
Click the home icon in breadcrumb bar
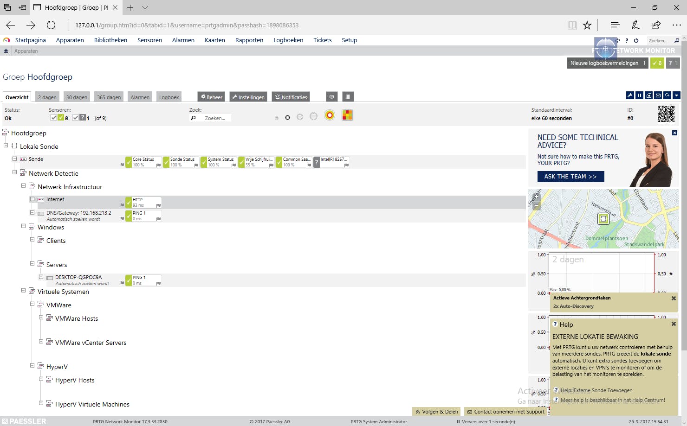point(6,51)
